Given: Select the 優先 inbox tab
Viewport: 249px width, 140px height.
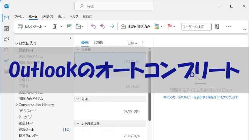Looking at the screenshot, I should point(85,43).
